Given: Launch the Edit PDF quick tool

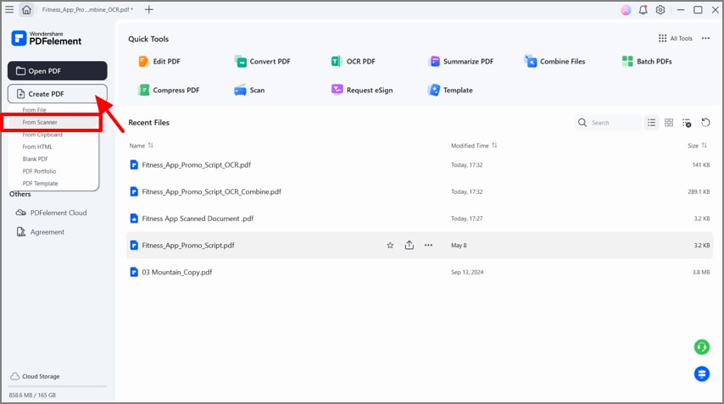Looking at the screenshot, I should point(159,61).
